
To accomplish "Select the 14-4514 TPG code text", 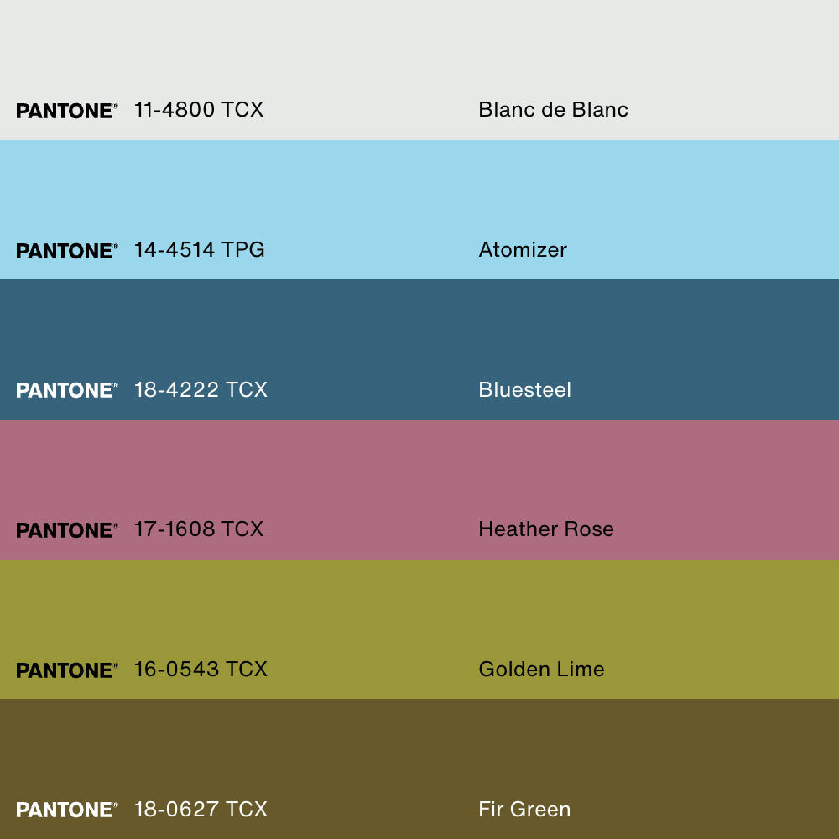I will pyautogui.click(x=200, y=250).
